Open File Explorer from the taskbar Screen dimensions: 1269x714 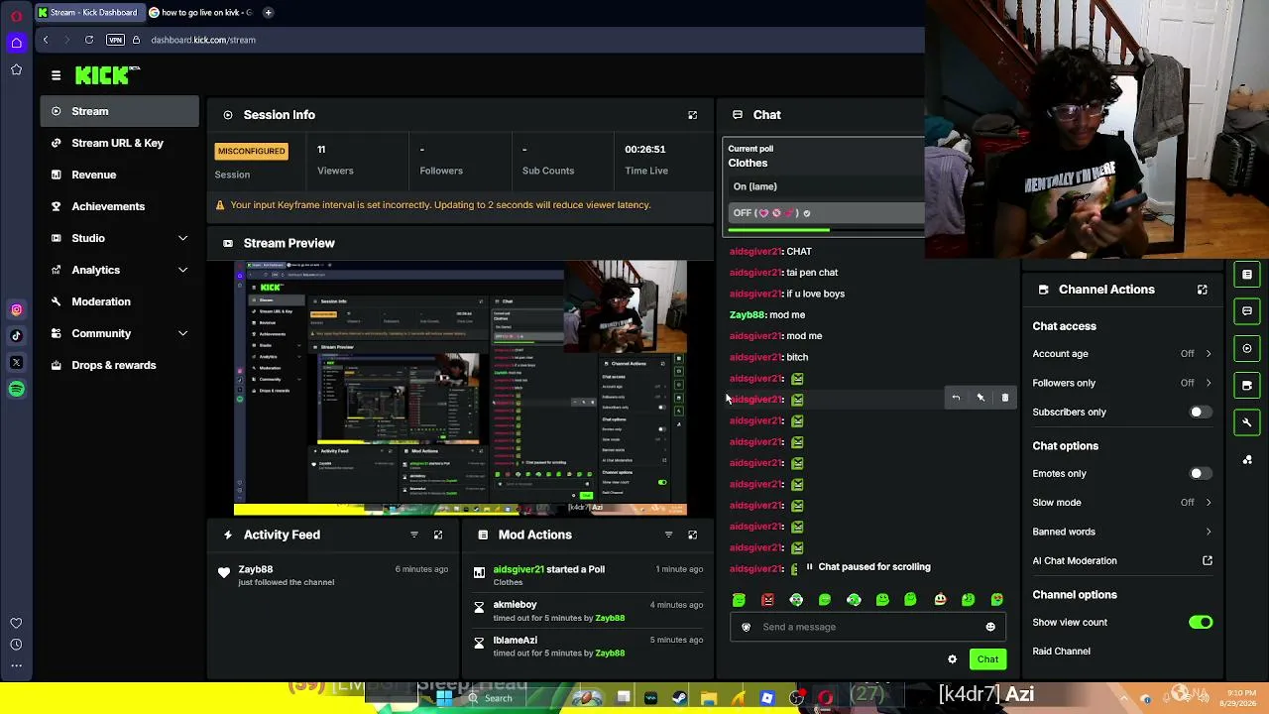pyautogui.click(x=708, y=698)
